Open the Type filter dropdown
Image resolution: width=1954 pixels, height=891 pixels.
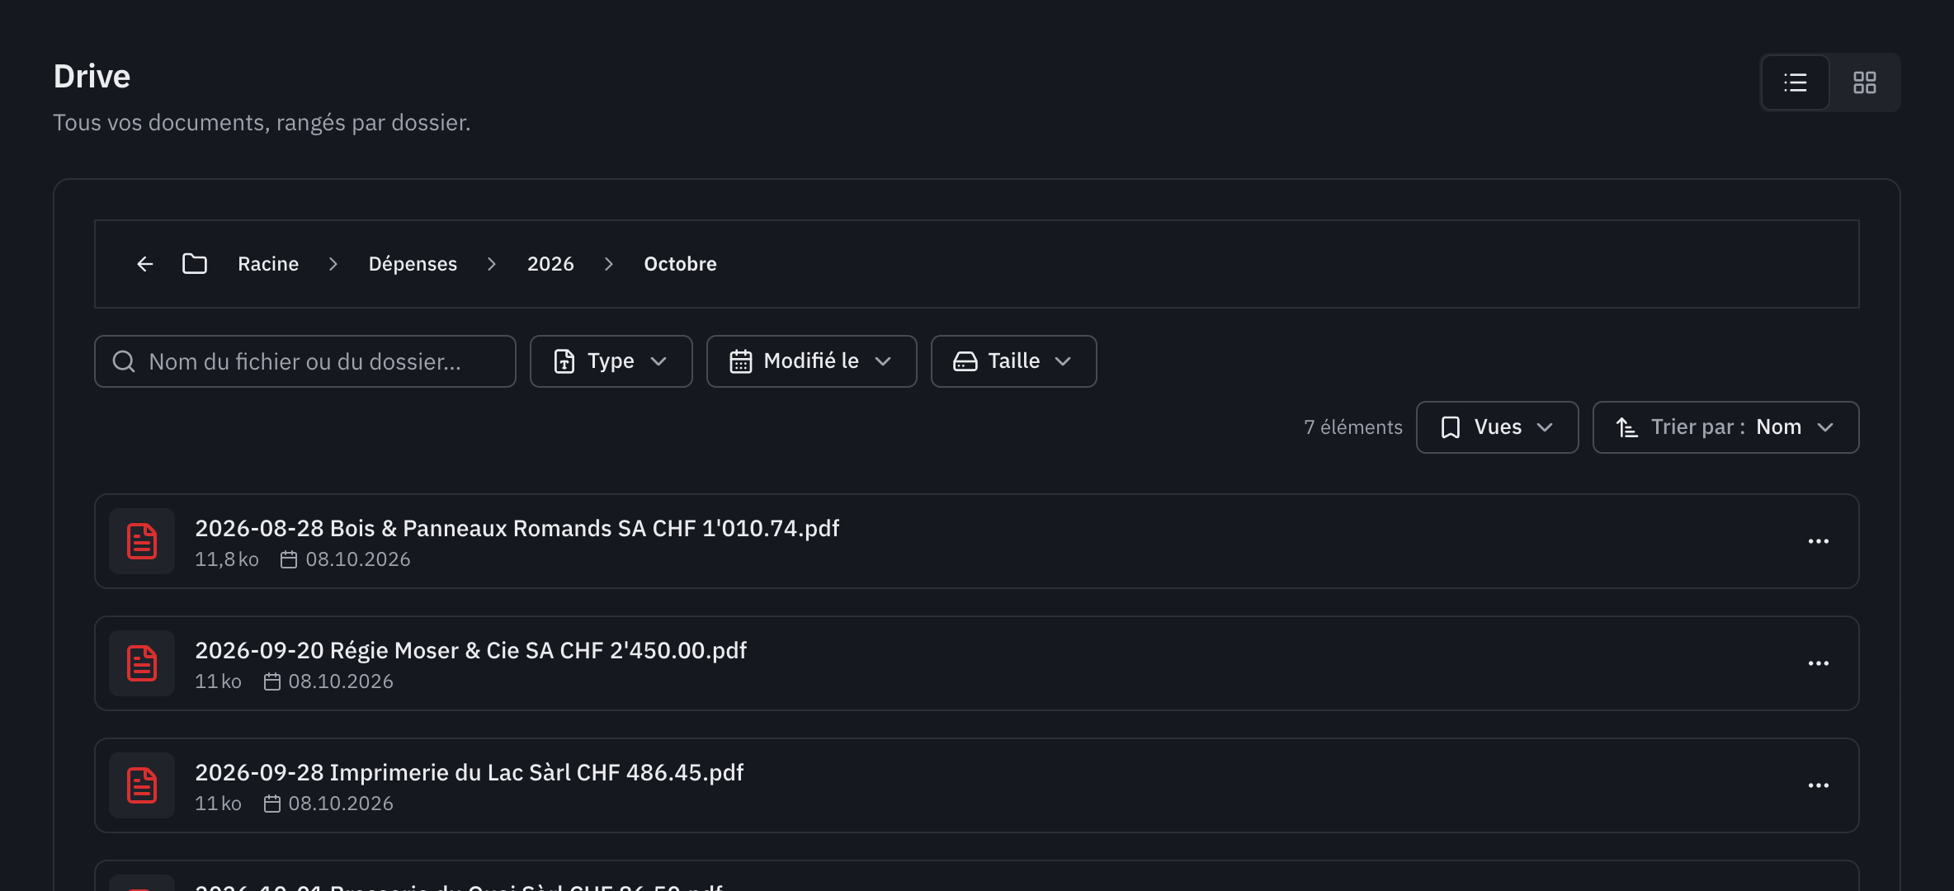coord(611,361)
